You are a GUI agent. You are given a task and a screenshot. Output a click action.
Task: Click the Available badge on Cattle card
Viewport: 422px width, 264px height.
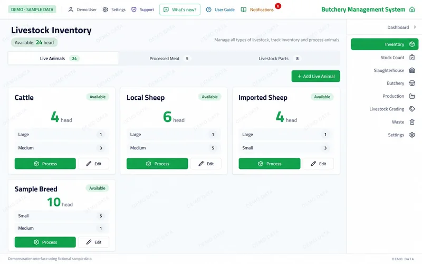98,97
